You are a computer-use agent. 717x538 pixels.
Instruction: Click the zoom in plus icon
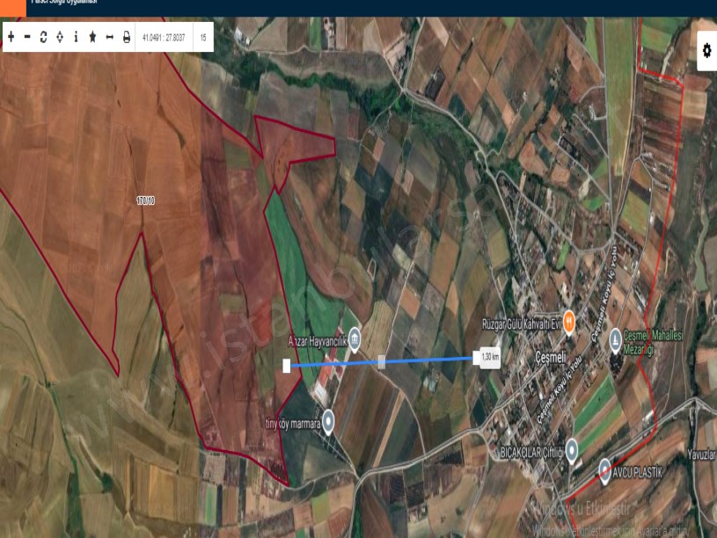(x=11, y=37)
